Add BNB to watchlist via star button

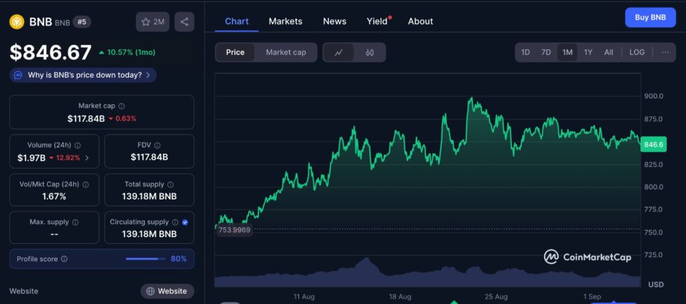(152, 22)
